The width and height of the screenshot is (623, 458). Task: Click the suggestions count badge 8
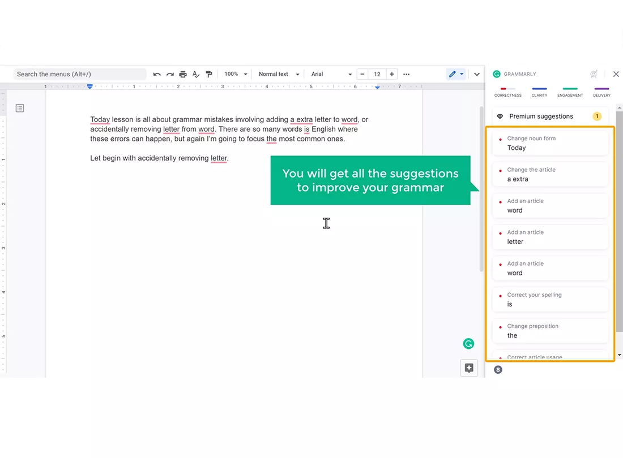pos(498,370)
